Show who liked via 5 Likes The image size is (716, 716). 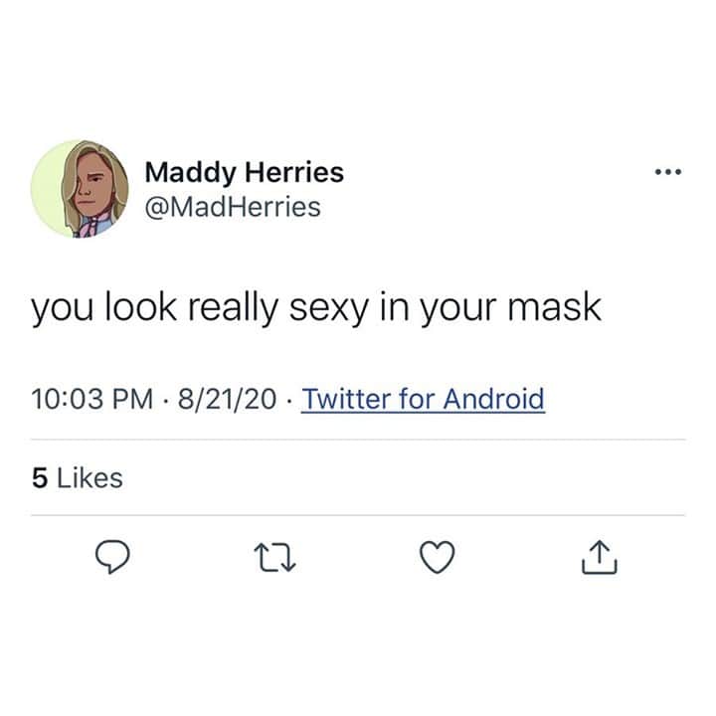(x=78, y=478)
